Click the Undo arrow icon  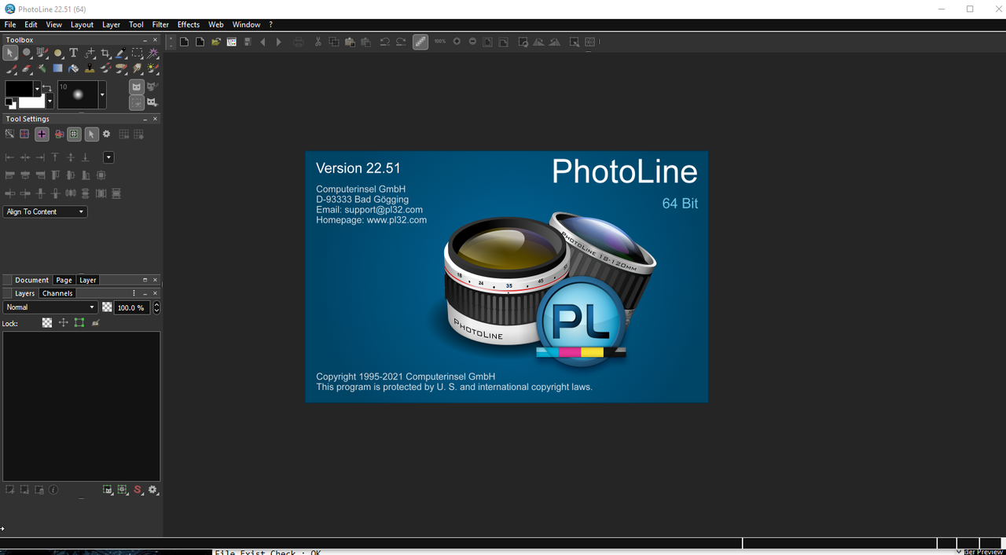tap(384, 42)
